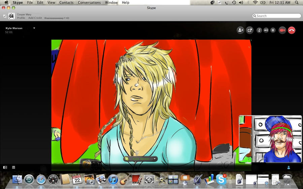Open the Skype application menu
303x189 pixels.
coord(18,2)
